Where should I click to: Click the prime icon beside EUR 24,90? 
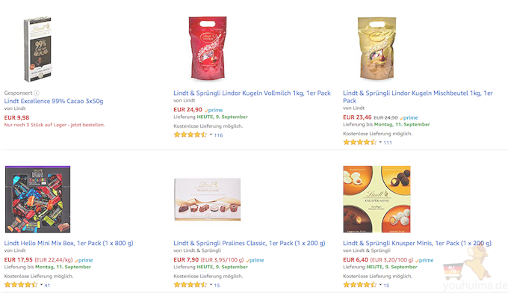tap(214, 110)
